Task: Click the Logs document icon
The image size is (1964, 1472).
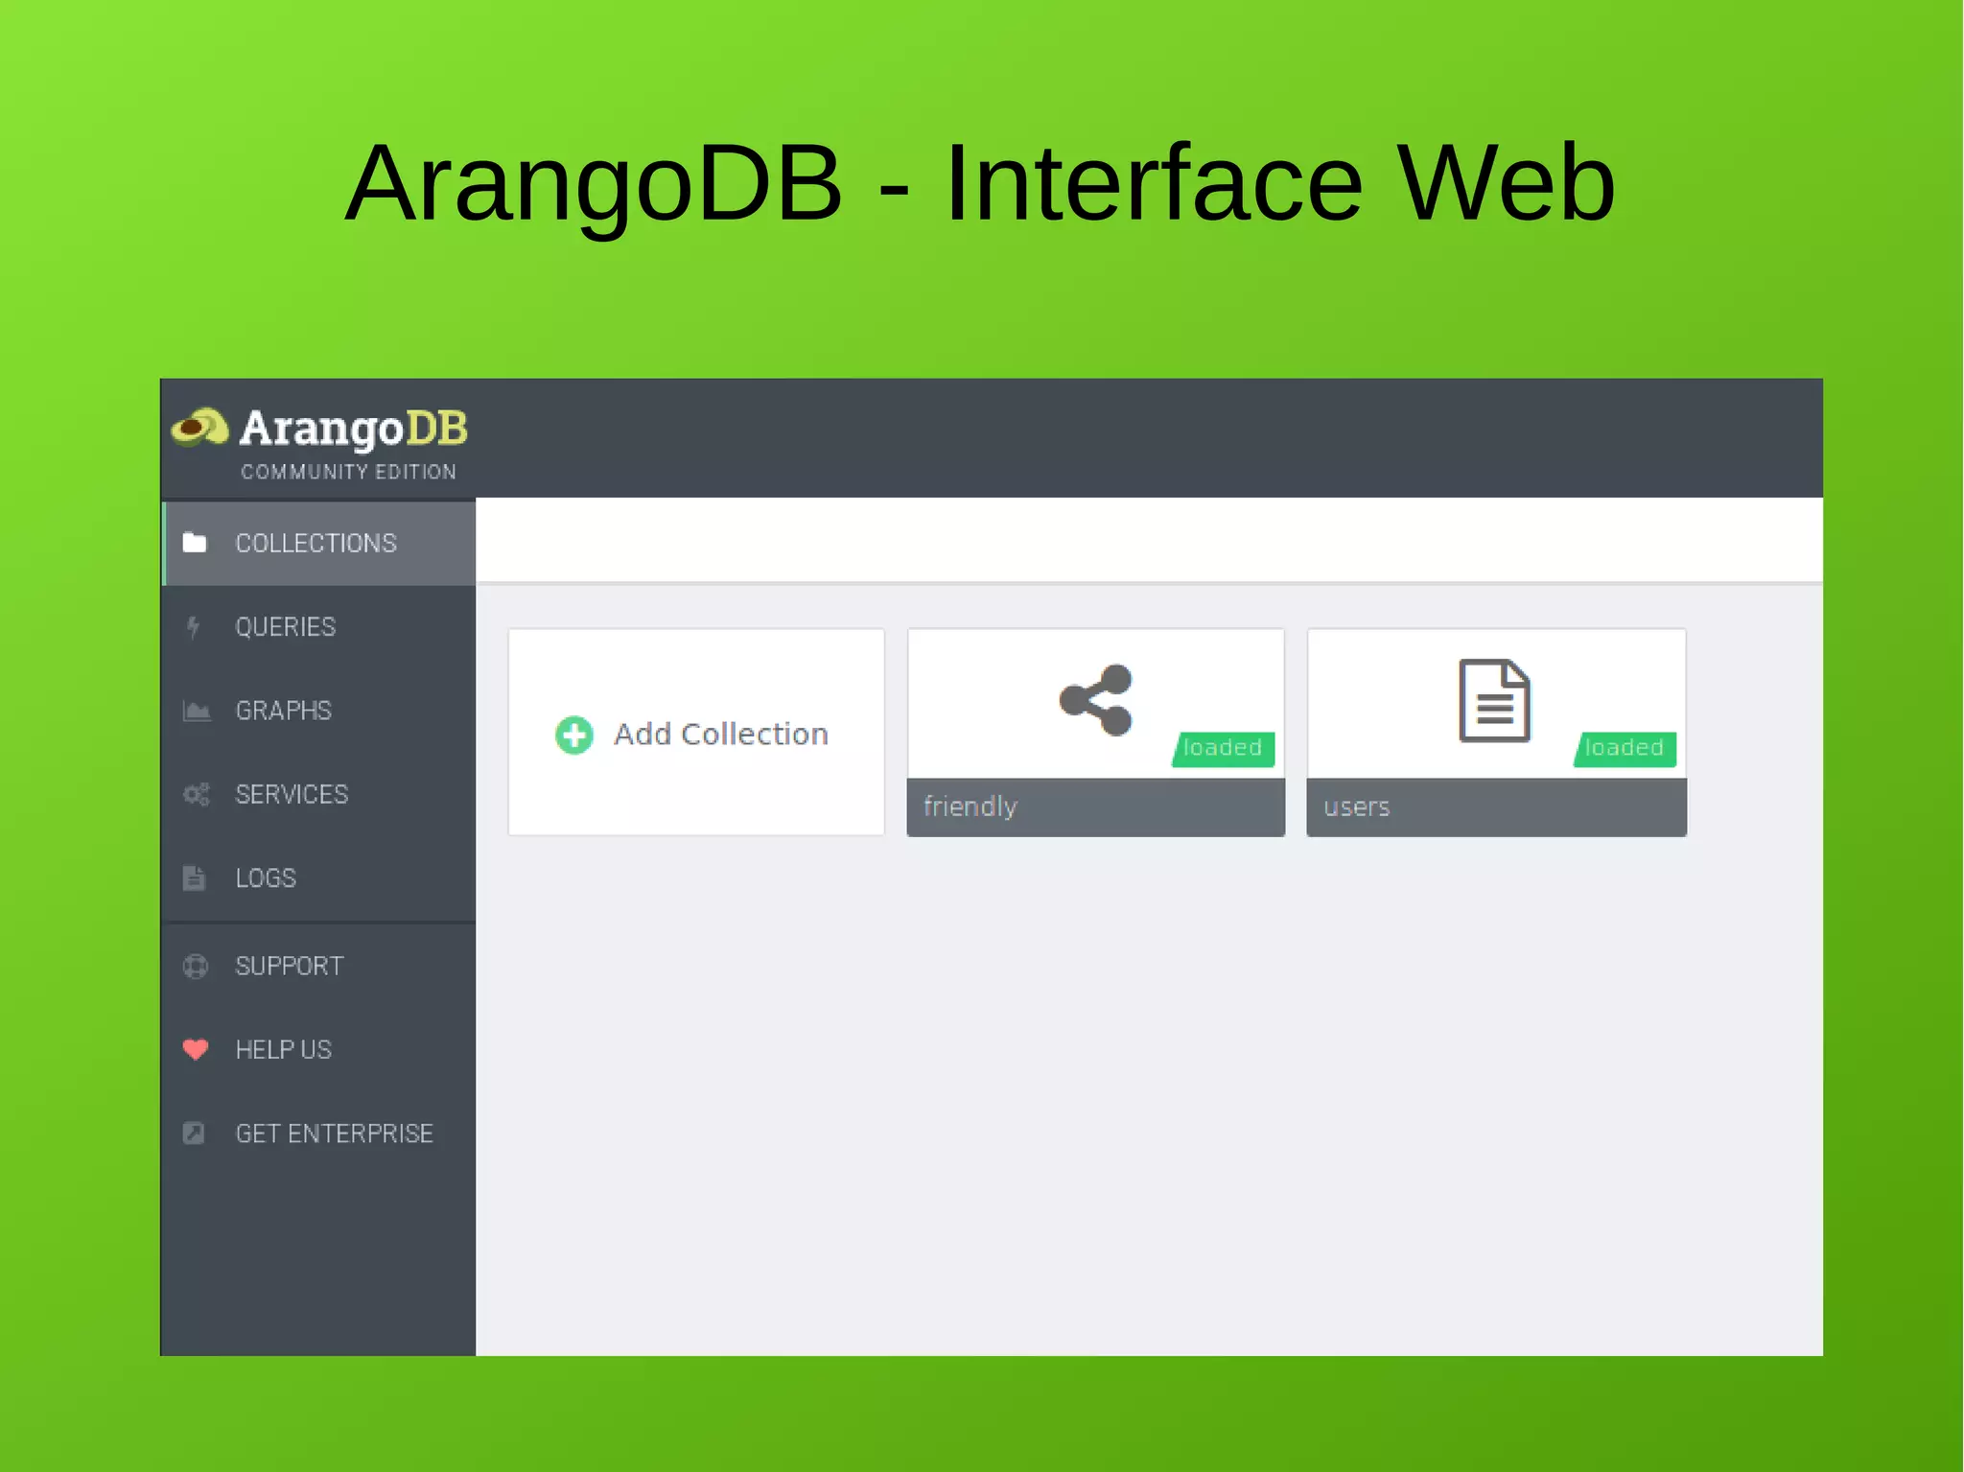Action: (194, 877)
